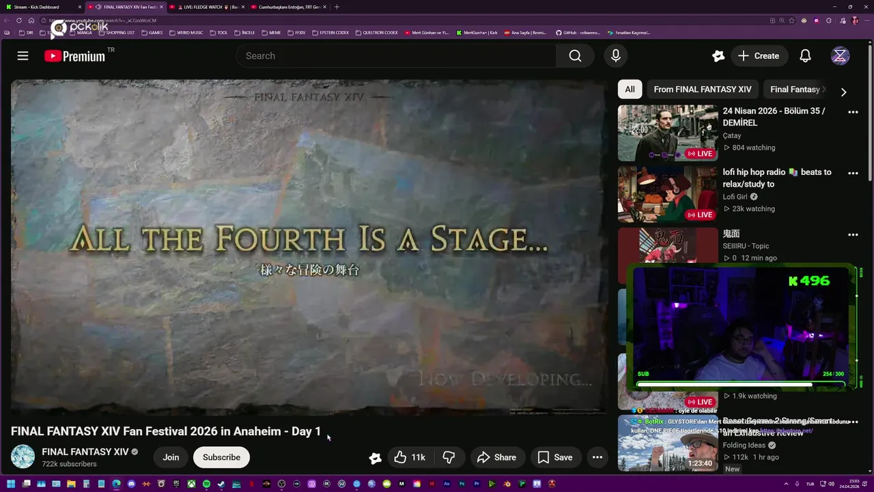The image size is (874, 492).
Task: Open more actions ellipsis under video
Action: click(597, 457)
